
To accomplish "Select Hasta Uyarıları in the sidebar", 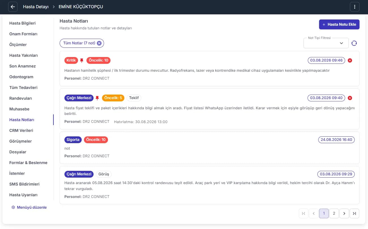I will 23,195.
